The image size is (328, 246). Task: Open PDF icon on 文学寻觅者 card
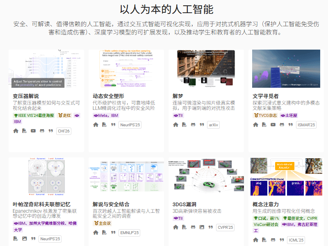click(x=264, y=125)
